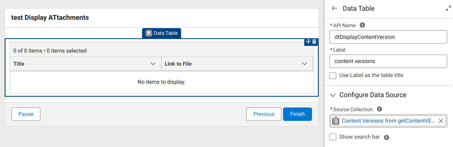The width and height of the screenshot is (453, 147).
Task: Click the API Name info icon
Action: click(x=362, y=25)
